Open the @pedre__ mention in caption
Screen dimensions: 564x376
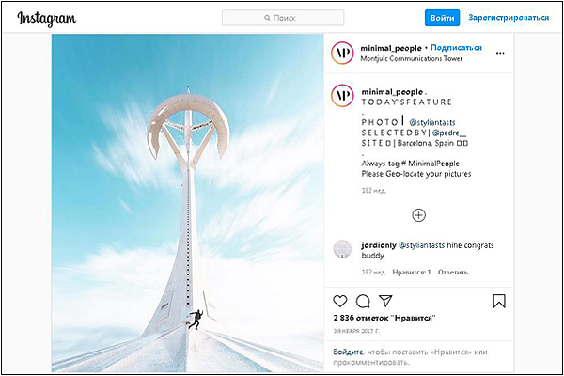pos(449,133)
